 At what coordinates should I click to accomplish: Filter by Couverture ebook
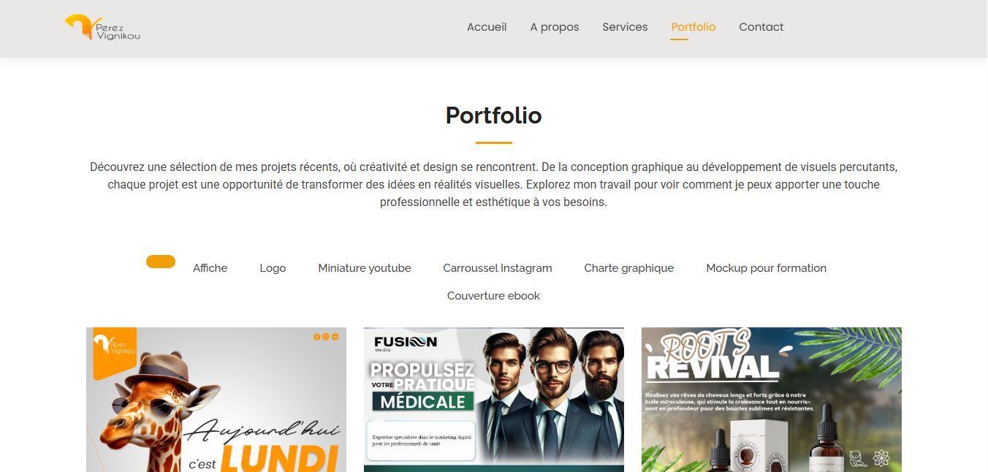tap(494, 296)
